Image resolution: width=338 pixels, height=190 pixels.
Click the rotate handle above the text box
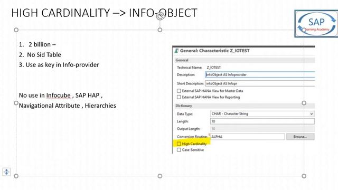pos(160,16)
